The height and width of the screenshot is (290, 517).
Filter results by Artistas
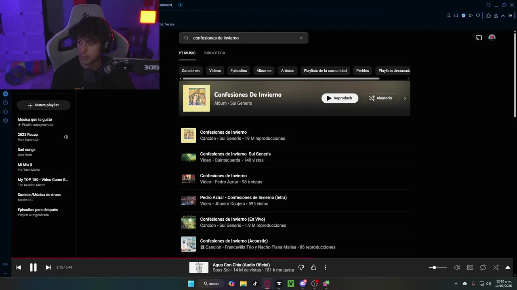288,70
